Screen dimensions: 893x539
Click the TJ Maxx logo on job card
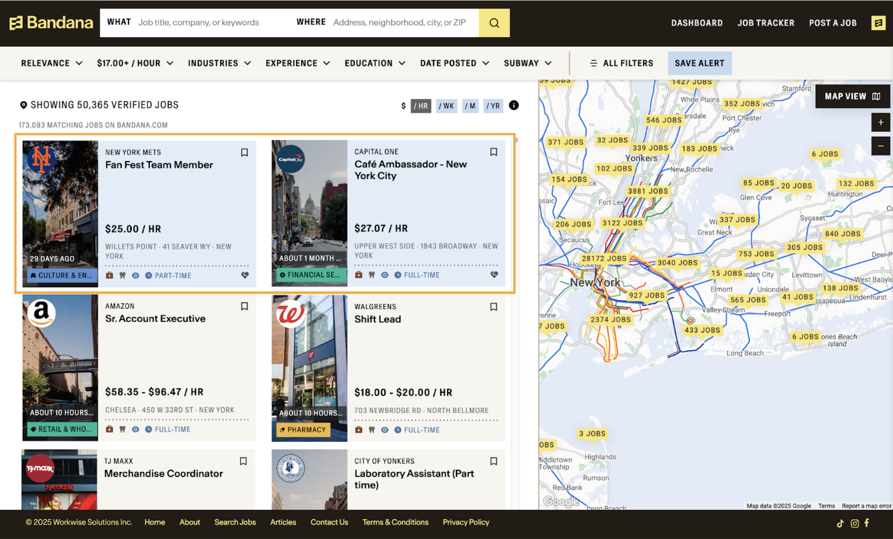(x=40, y=468)
